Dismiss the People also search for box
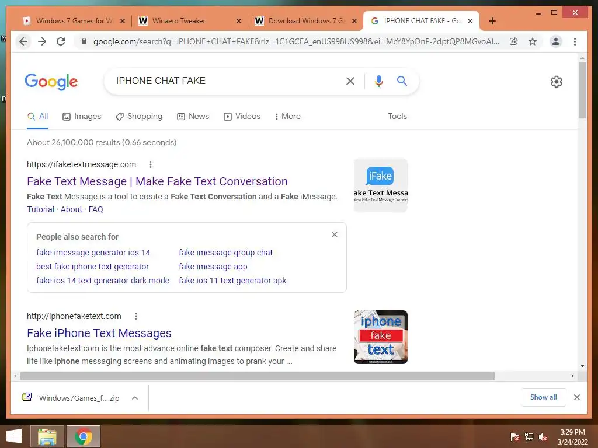Image resolution: width=598 pixels, height=448 pixels. click(x=335, y=235)
